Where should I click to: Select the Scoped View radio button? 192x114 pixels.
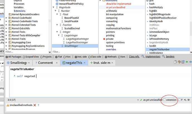pyautogui.click(x=24, y=57)
